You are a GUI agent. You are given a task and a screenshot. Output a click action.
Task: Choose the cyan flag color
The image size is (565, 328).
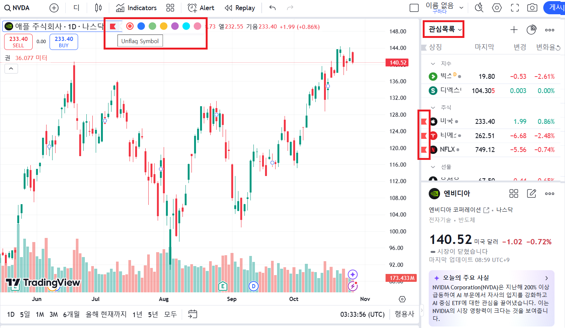[x=186, y=26]
